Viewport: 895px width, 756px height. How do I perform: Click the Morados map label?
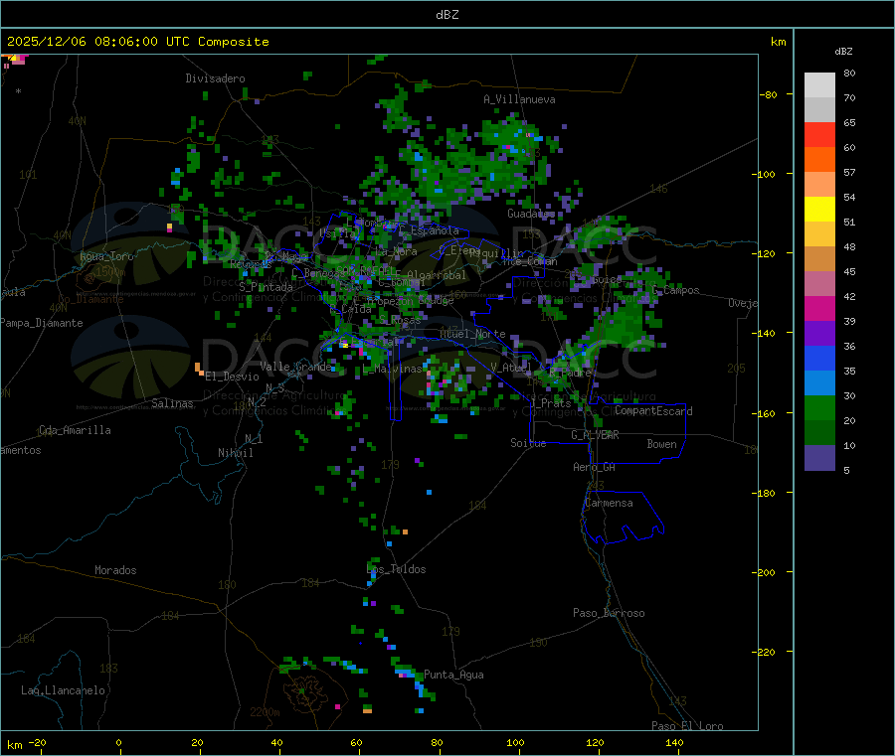[x=115, y=570]
